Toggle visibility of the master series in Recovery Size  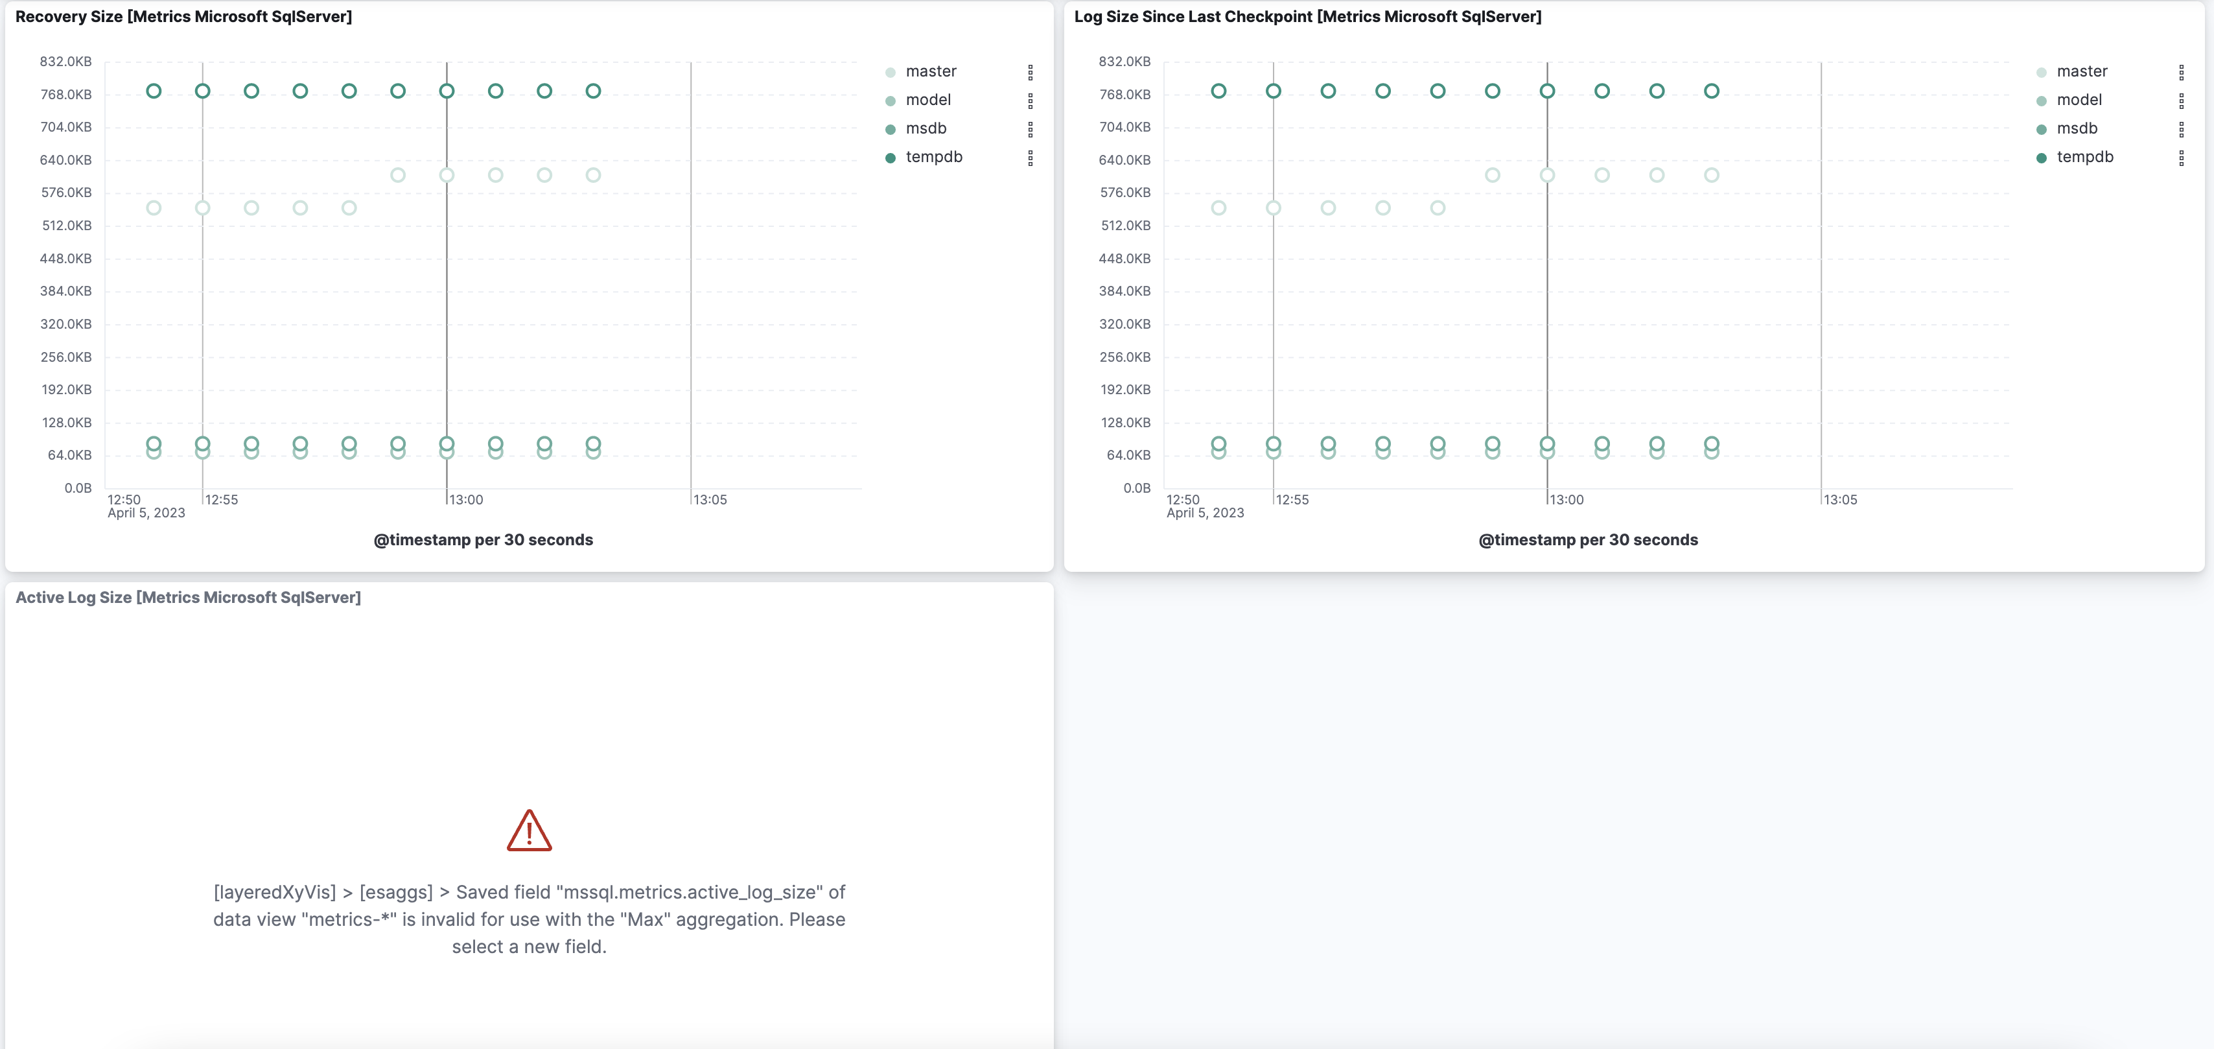[x=930, y=71]
